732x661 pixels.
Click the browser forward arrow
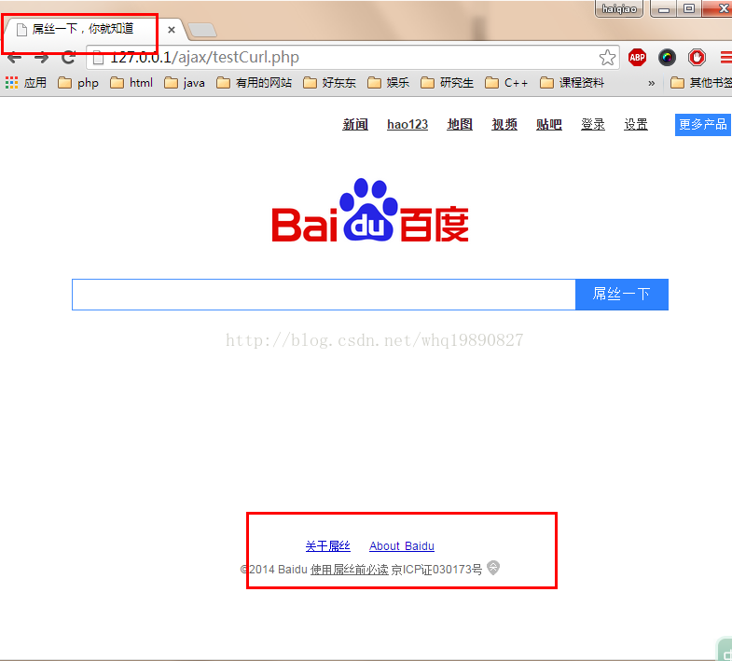[x=41, y=58]
